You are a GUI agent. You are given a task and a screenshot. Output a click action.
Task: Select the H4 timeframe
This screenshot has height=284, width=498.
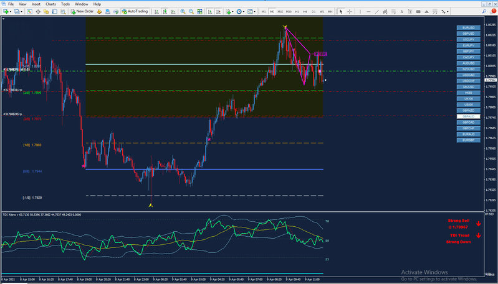click(305, 12)
